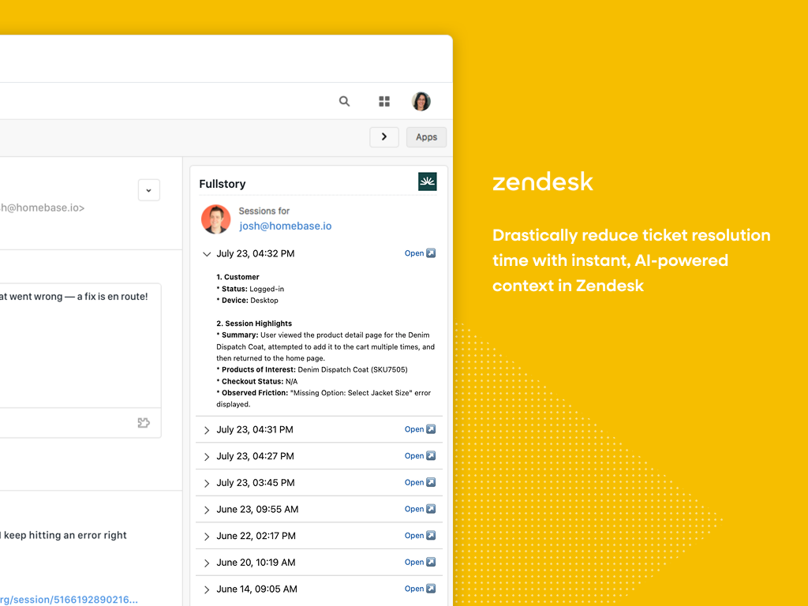The image size is (808, 606).
Task: Click the search magnifier icon
Action: click(x=344, y=102)
